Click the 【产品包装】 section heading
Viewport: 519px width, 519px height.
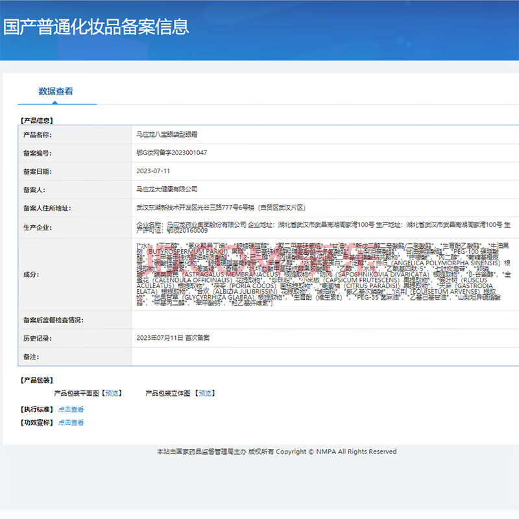click(x=37, y=380)
